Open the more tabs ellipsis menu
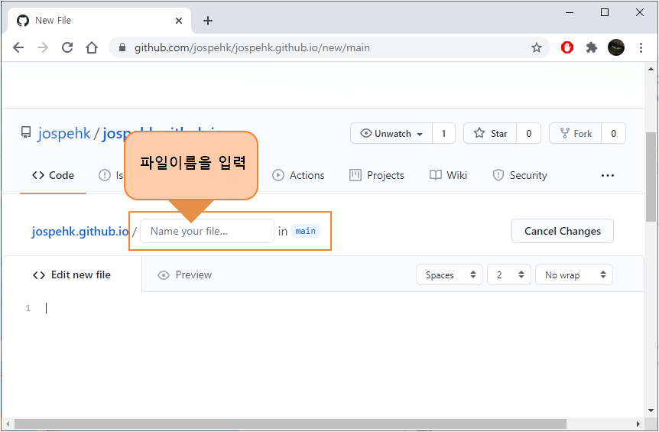This screenshot has width=659, height=432. tap(607, 175)
